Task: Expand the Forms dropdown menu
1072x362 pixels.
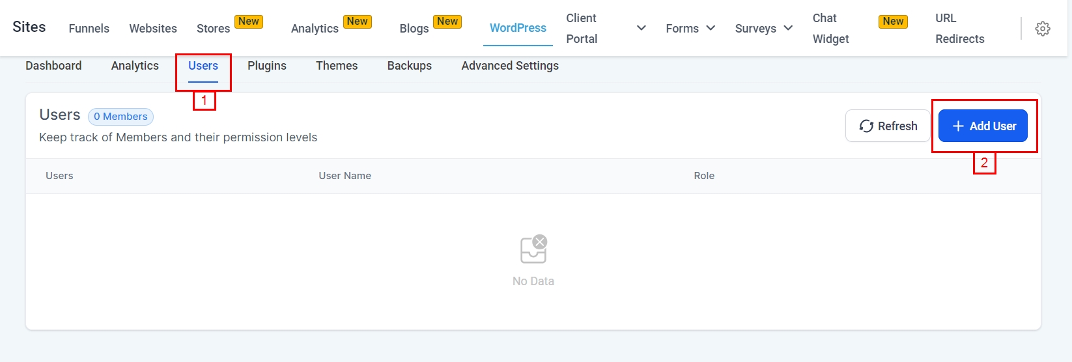Action: click(690, 29)
